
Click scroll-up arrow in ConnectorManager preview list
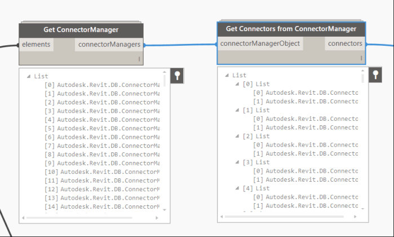coord(165,72)
